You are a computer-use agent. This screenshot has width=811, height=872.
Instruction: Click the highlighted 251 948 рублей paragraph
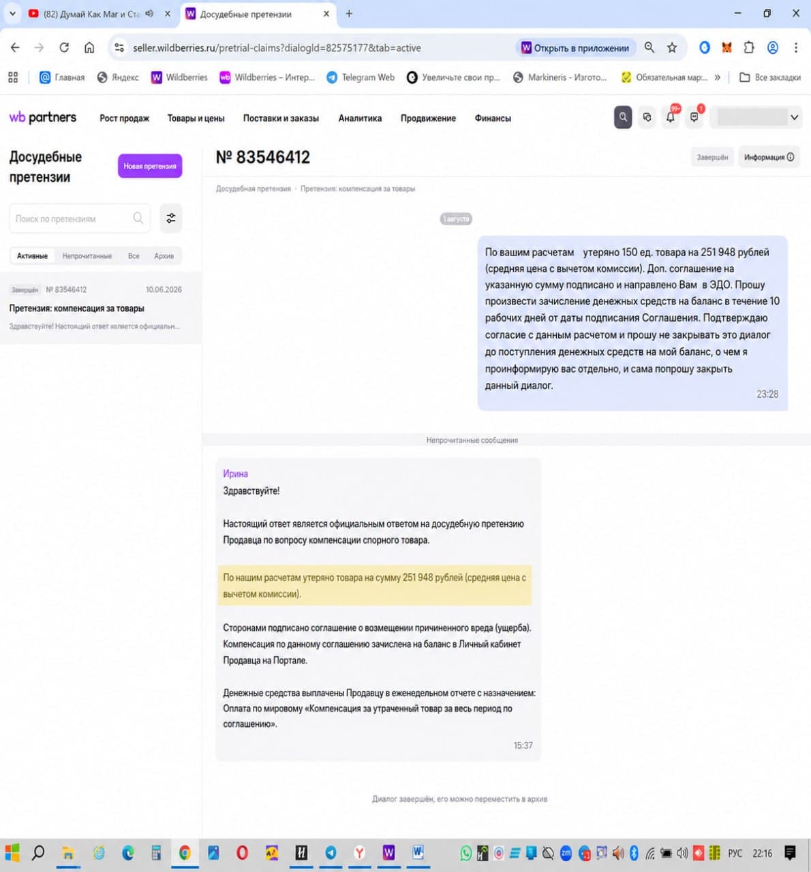[x=374, y=585]
